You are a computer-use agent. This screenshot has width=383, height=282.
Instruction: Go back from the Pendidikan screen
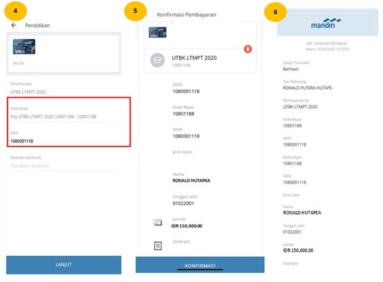[x=14, y=25]
